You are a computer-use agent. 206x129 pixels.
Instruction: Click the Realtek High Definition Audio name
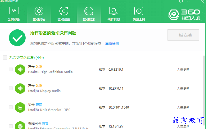coord(51,72)
